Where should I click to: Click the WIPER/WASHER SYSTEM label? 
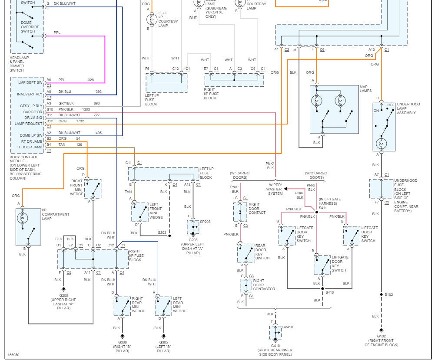tap(275, 189)
